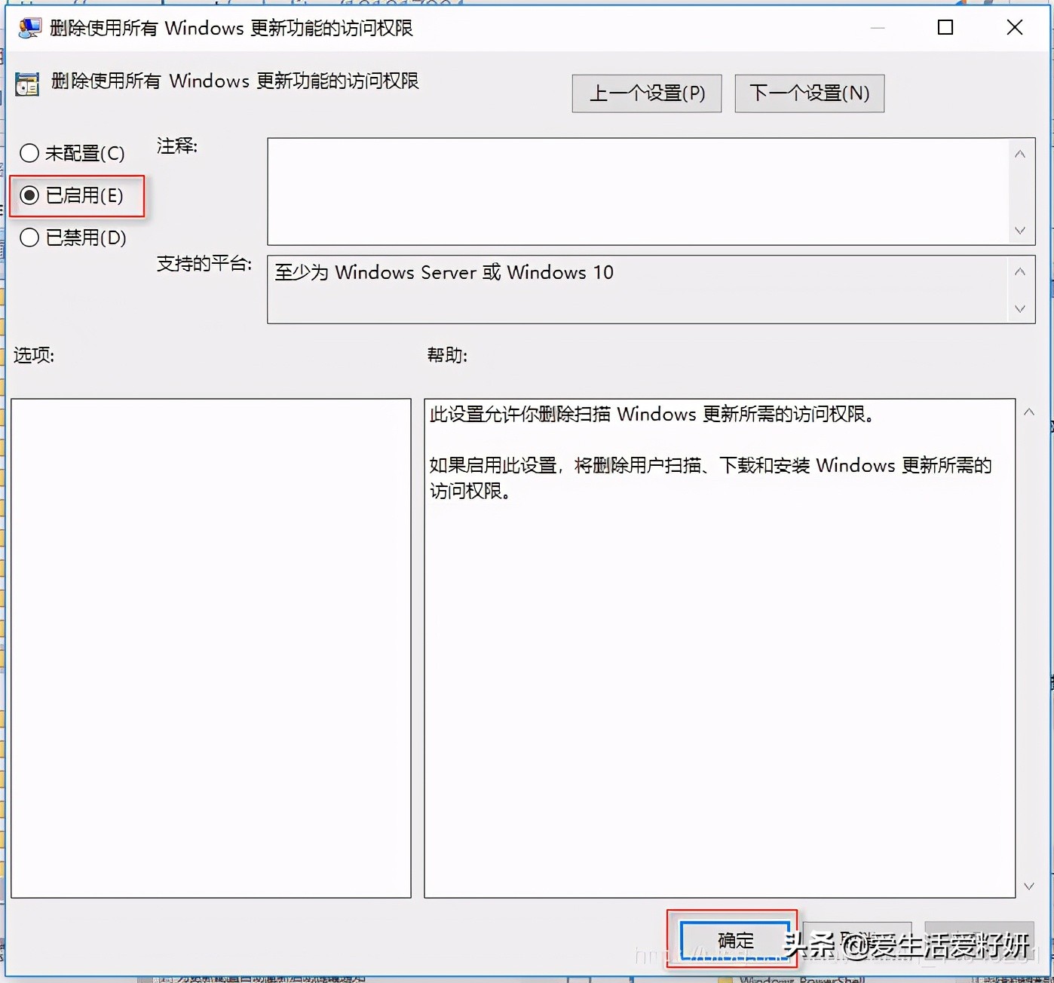Select the 未配置(C) radio button
Image resolution: width=1054 pixels, height=983 pixels.
(72, 153)
